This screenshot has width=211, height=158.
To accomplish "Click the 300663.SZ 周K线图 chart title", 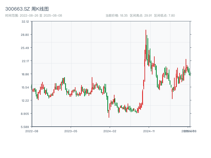I will tap(27, 9).
